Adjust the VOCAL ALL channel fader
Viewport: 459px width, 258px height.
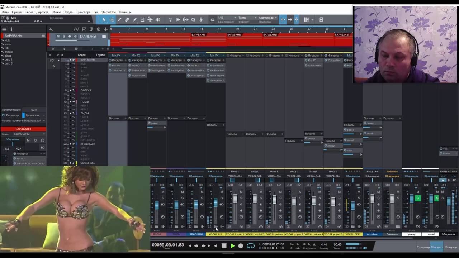tap(216, 203)
